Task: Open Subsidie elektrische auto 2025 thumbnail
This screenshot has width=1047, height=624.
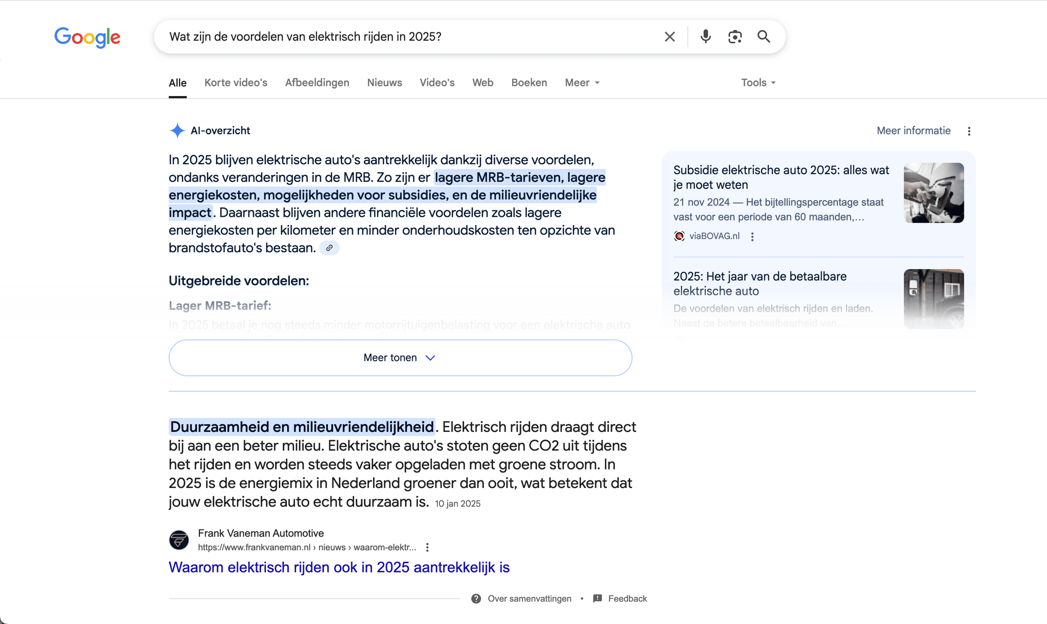Action: pyautogui.click(x=933, y=193)
